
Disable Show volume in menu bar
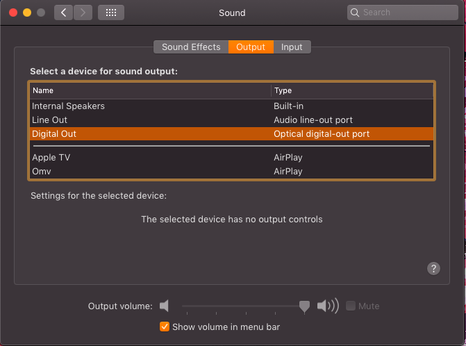click(x=165, y=327)
